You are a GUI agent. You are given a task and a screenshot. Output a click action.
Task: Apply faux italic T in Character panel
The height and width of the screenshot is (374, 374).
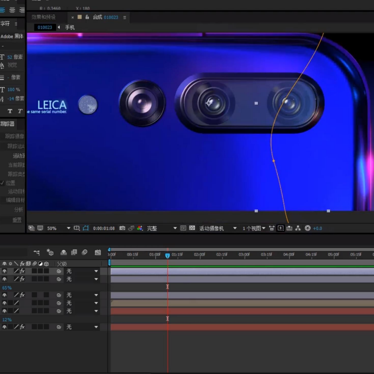point(20,111)
